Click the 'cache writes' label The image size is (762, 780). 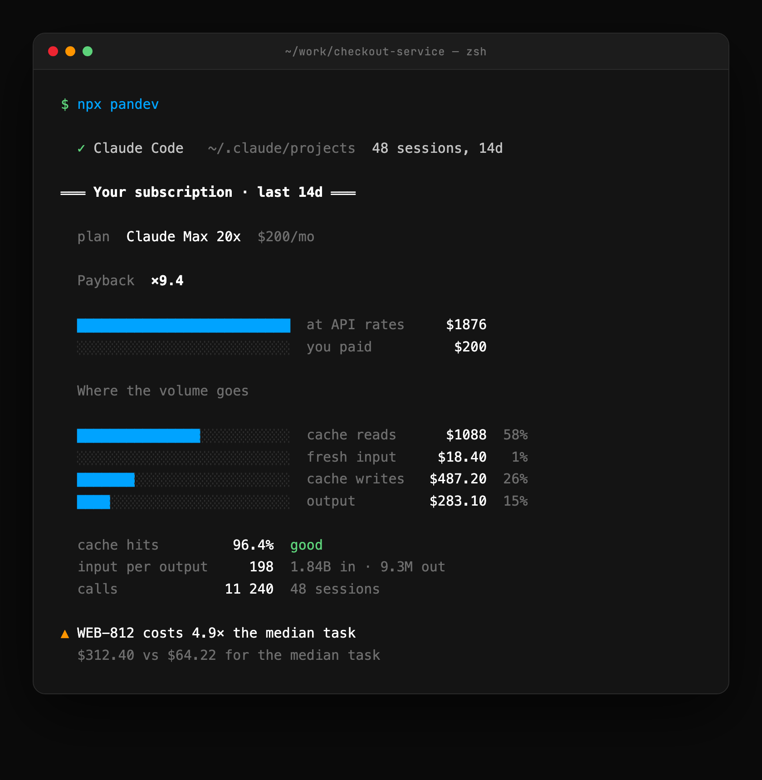355,479
